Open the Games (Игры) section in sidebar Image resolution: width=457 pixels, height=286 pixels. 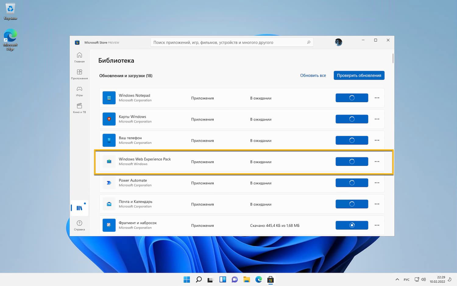pyautogui.click(x=79, y=91)
